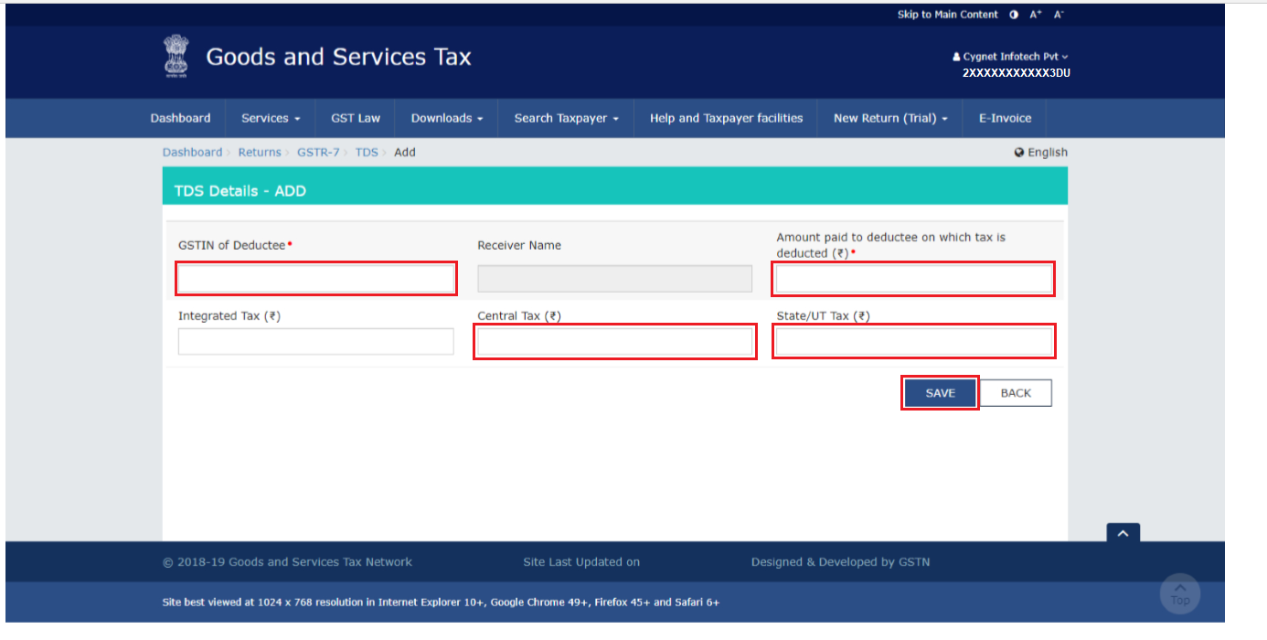This screenshot has height=640, width=1267.
Task: Expand the Downloads dropdown menu
Action: 447,118
